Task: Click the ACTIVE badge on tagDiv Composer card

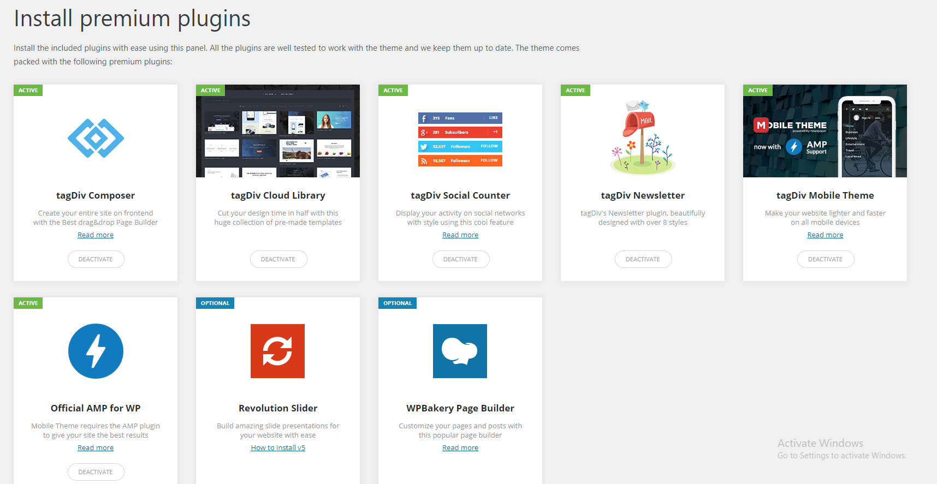Action: [28, 91]
